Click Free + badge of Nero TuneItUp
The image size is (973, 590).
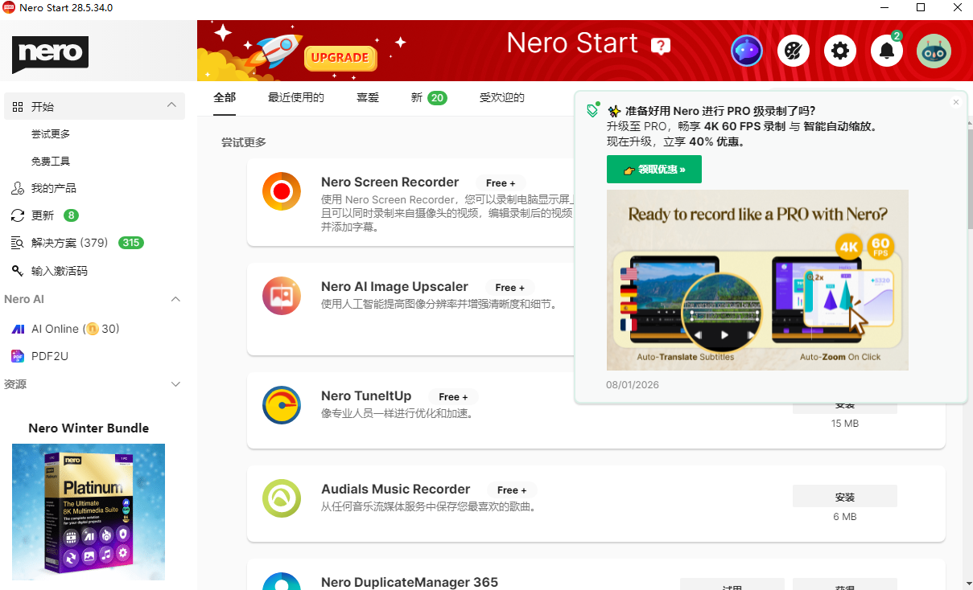(x=453, y=397)
